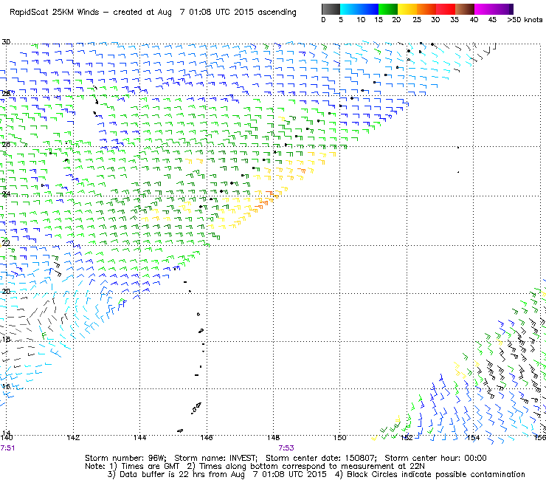
Task: Click the longitude label '148'
Action: click(x=273, y=437)
